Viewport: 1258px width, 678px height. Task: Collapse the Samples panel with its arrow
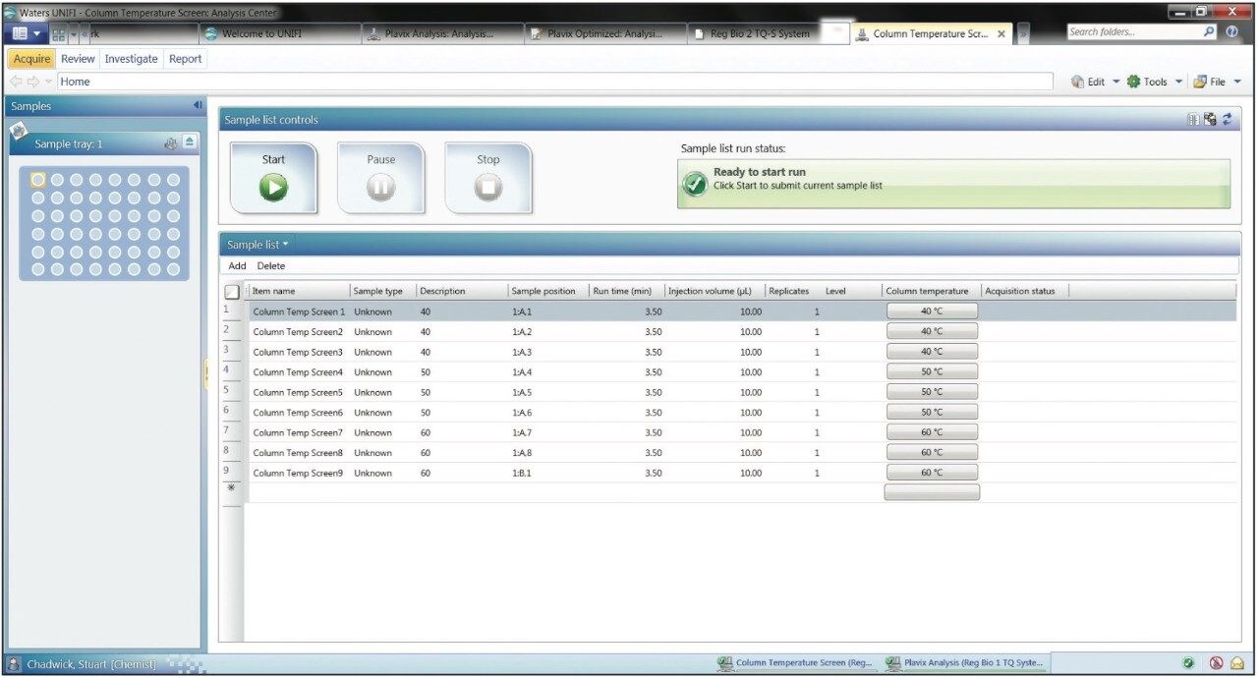[x=198, y=105]
